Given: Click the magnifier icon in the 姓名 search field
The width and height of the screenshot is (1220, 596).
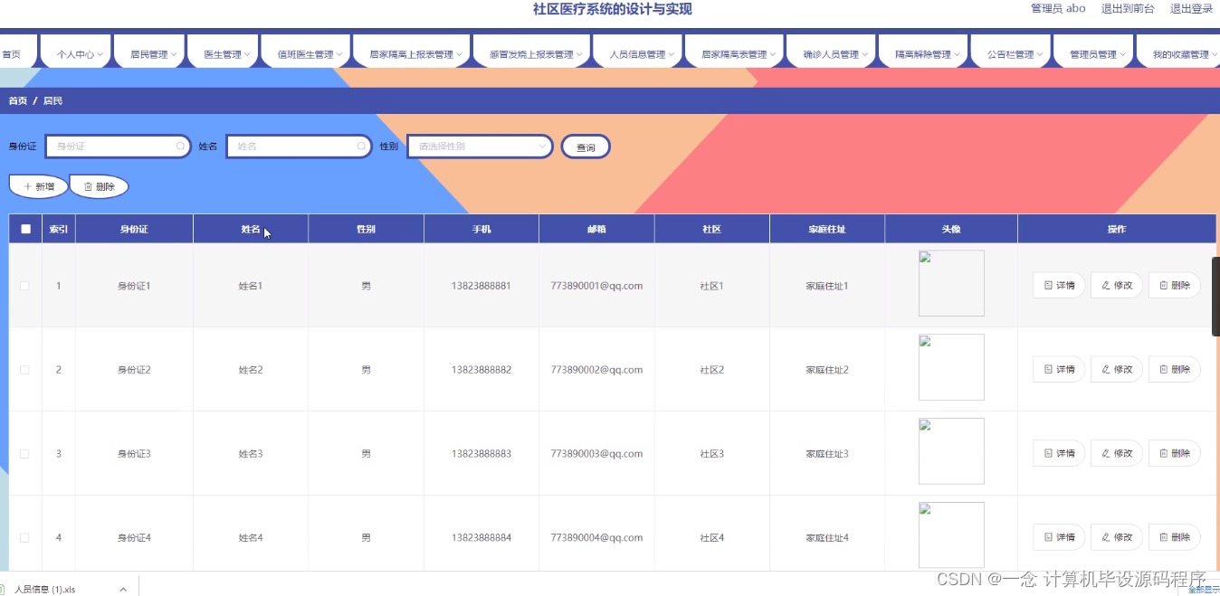Looking at the screenshot, I should tap(361, 146).
